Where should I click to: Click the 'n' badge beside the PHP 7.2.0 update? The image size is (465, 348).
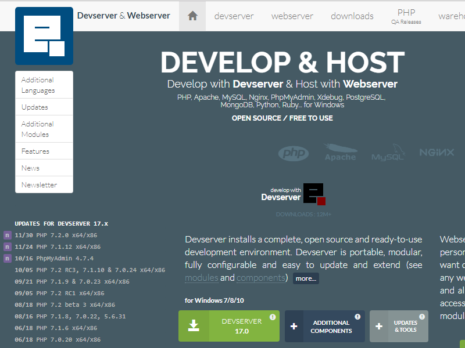click(x=6, y=234)
